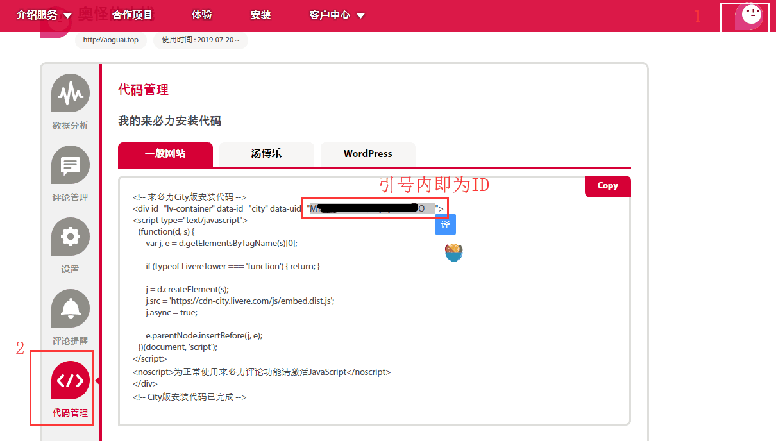The height and width of the screenshot is (441, 776).
Task: Click the small bowl mascot icon
Action: tap(454, 253)
